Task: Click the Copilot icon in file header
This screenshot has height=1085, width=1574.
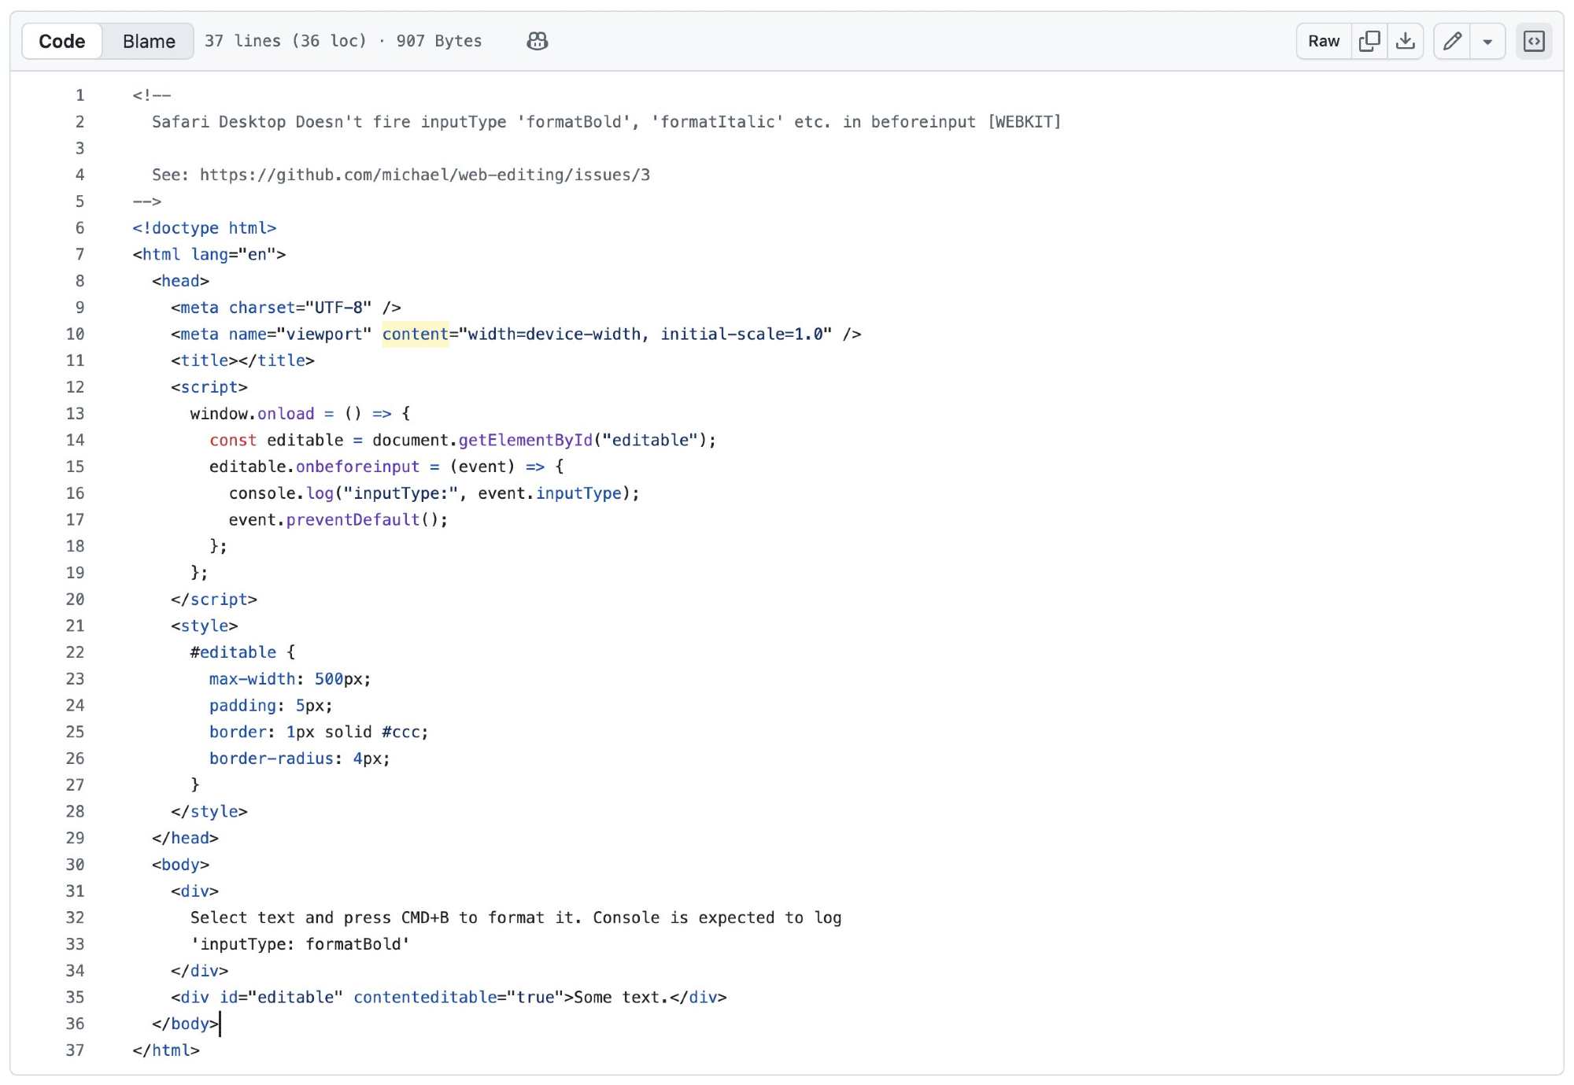Action: (x=537, y=41)
